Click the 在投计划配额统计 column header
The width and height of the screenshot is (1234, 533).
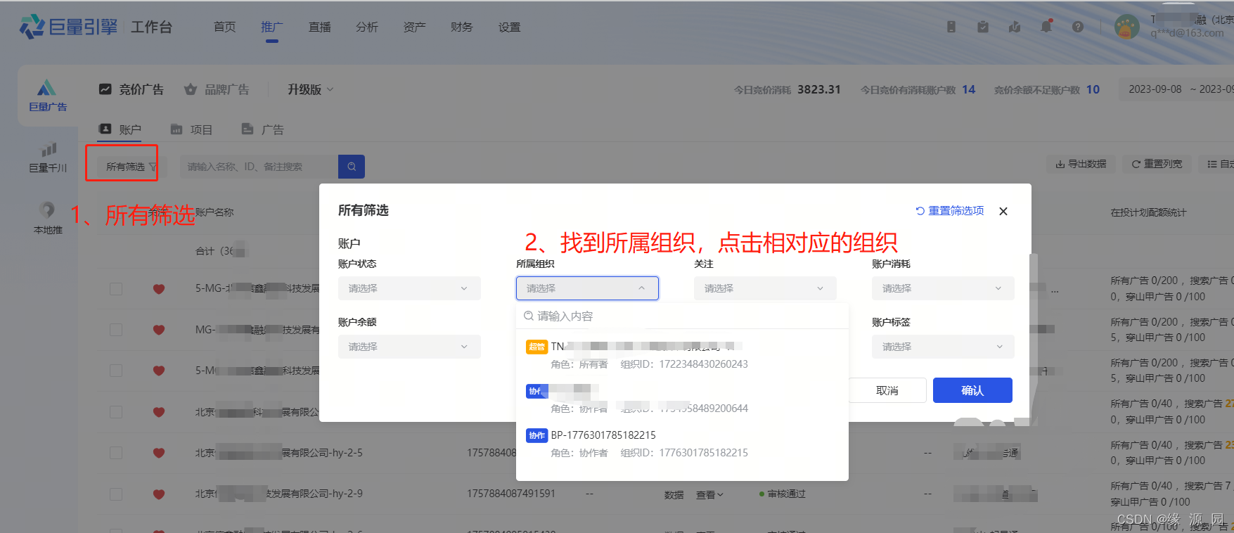(x=1148, y=212)
